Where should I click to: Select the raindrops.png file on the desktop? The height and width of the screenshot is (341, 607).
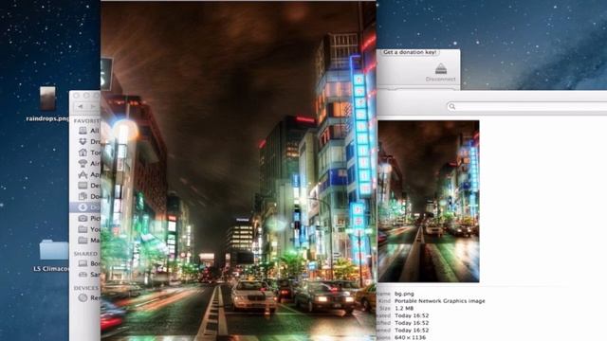pos(47,103)
